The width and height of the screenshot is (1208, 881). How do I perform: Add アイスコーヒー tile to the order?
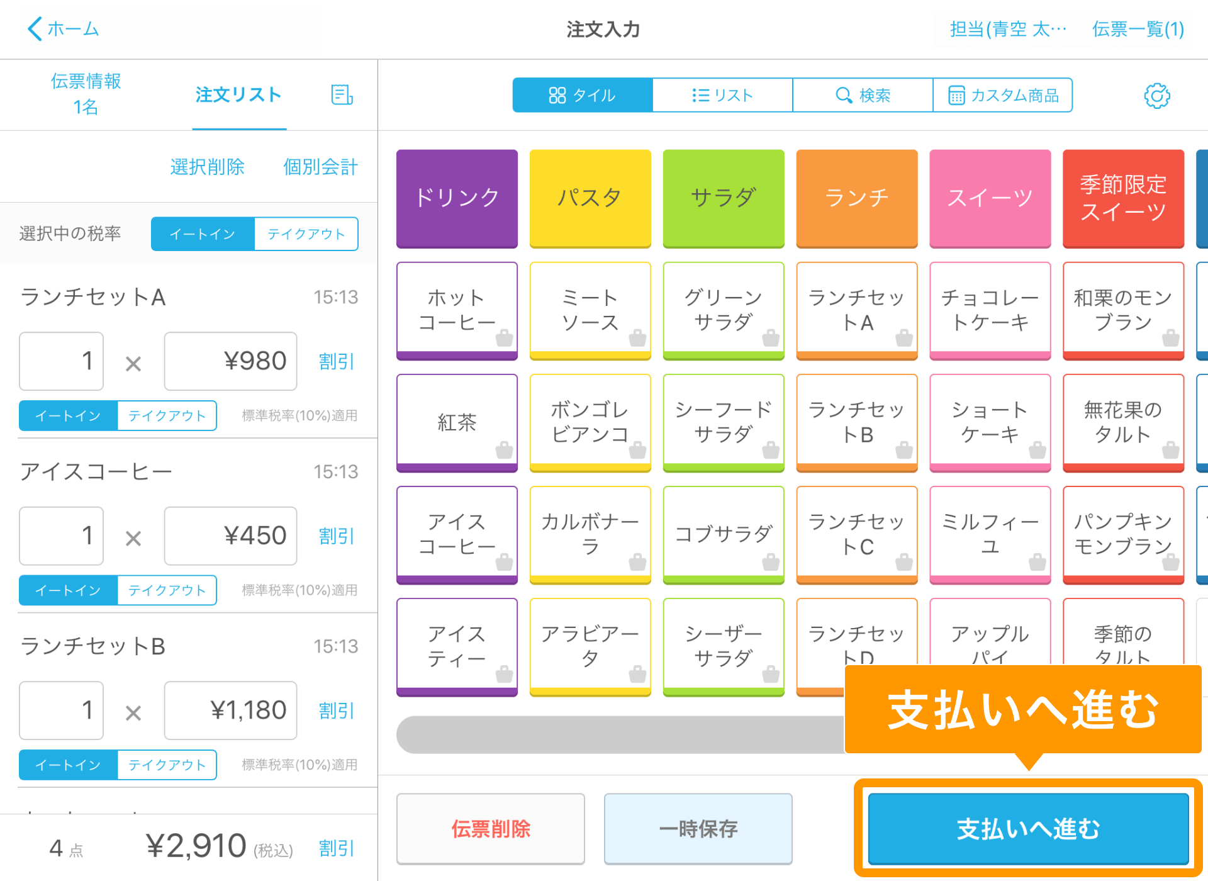click(457, 534)
